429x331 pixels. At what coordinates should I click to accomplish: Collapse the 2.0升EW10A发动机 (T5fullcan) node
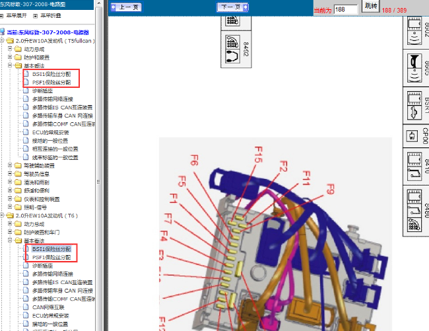pos(1,40)
